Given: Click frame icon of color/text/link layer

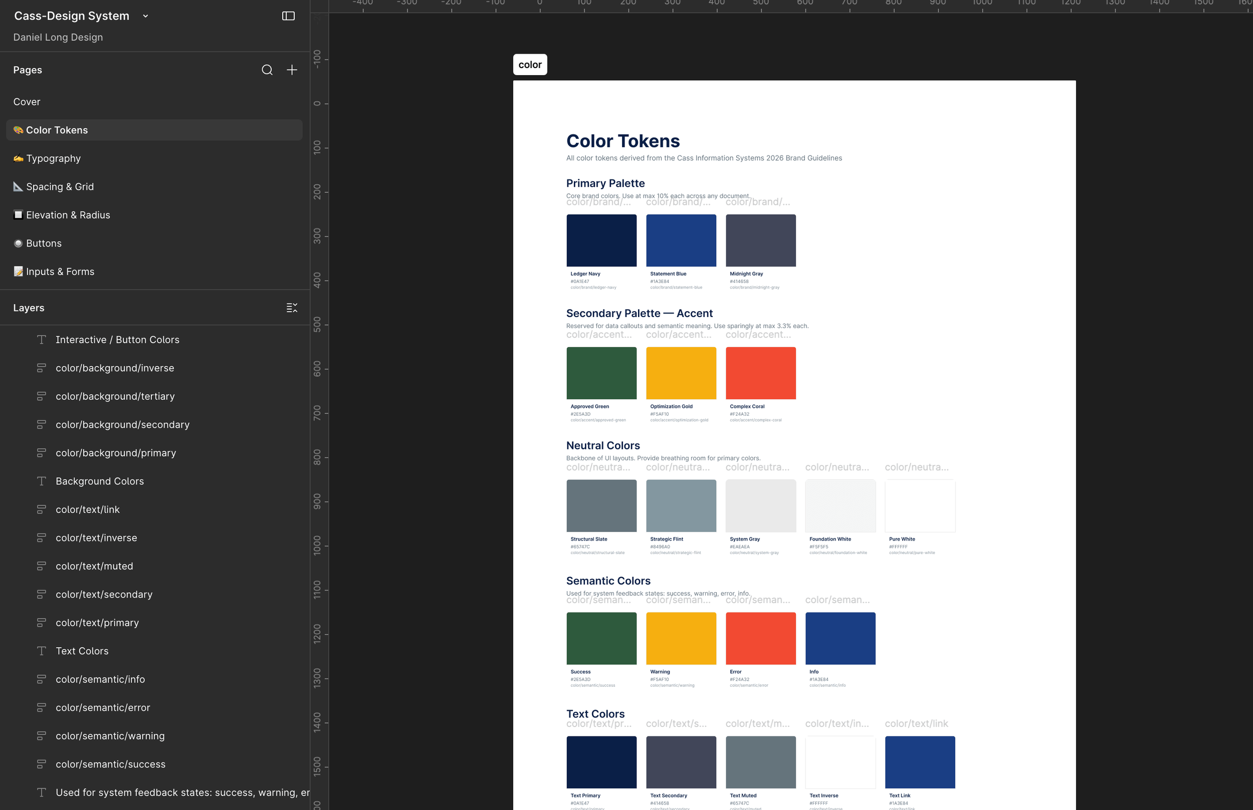Looking at the screenshot, I should point(42,509).
